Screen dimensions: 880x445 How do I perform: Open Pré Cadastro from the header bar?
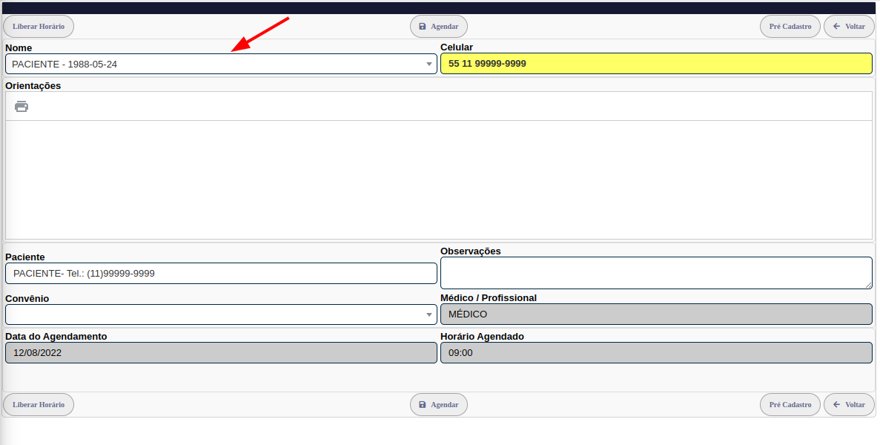pos(790,27)
